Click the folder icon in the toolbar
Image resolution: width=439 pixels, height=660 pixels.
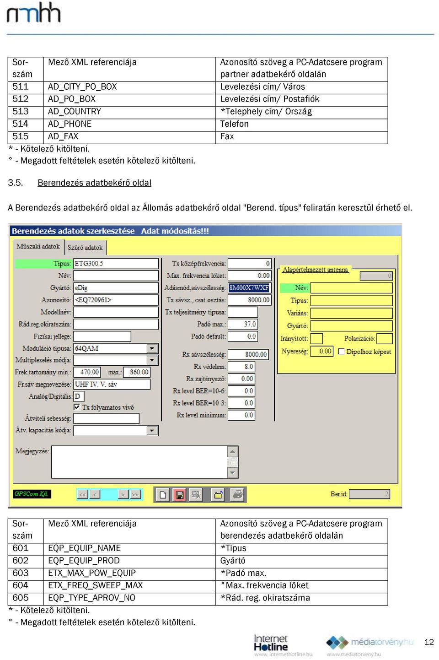pos(218,495)
